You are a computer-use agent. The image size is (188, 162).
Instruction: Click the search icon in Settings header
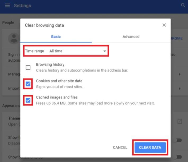(x=183, y=5)
